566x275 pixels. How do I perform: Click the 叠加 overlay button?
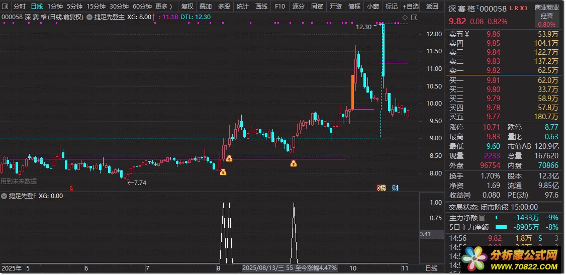tap(206, 6)
